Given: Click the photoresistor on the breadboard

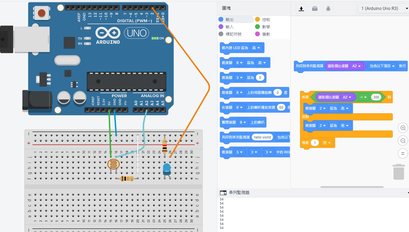Looking at the screenshot, I should pyautogui.click(x=114, y=164).
